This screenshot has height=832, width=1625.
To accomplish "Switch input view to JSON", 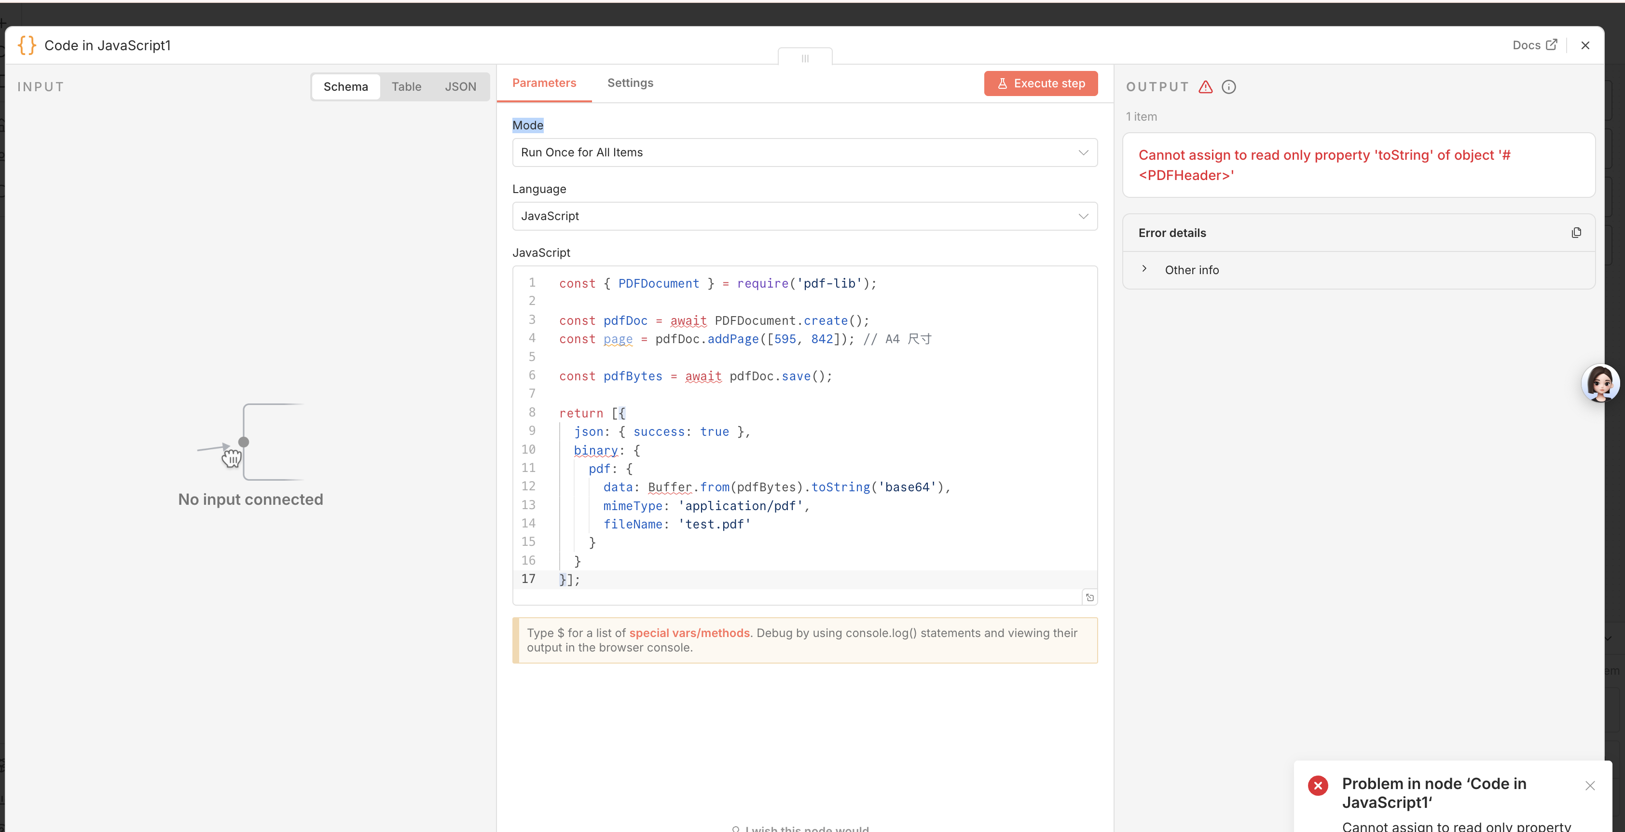I will (460, 87).
